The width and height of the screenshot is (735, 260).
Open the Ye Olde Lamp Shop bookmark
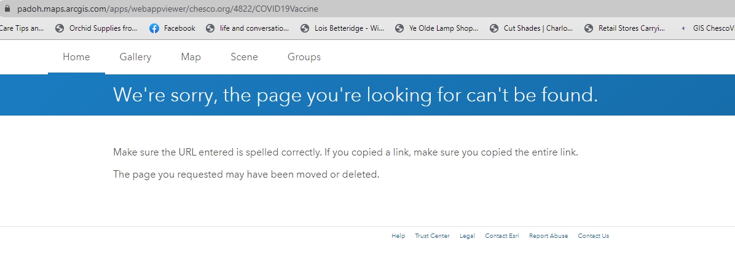coord(436,28)
